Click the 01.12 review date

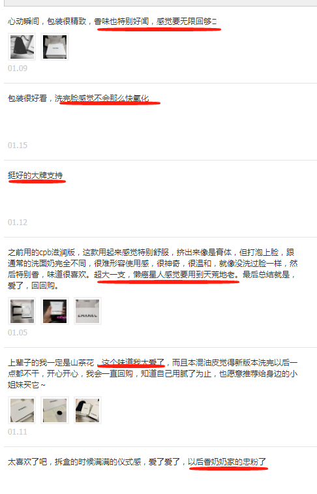point(18,223)
